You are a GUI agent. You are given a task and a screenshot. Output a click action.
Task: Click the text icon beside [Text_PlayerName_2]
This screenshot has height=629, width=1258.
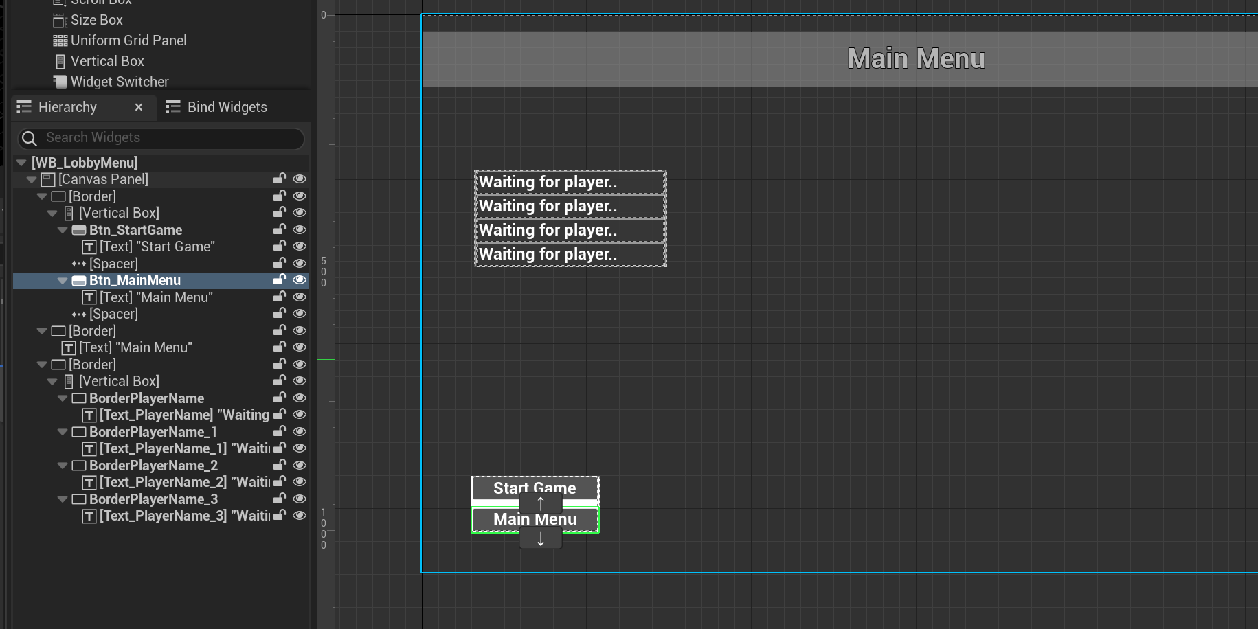[89, 483]
